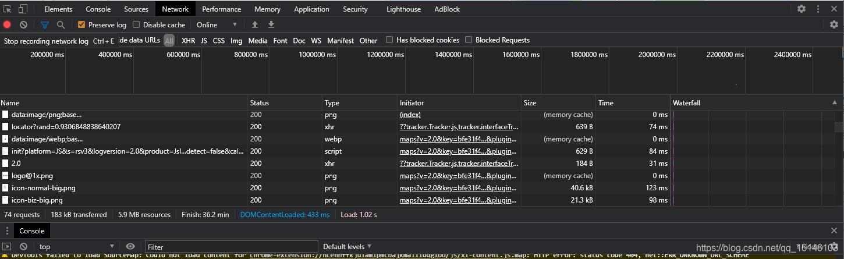Open DevTools settings gear in tab bar
Image resolution: width=844 pixels, height=259 pixels.
(x=802, y=9)
